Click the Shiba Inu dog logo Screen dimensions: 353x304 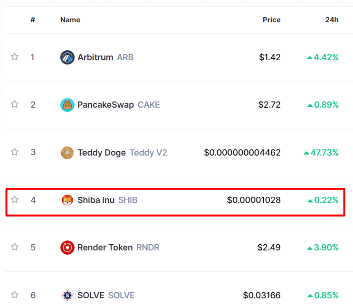(67, 200)
